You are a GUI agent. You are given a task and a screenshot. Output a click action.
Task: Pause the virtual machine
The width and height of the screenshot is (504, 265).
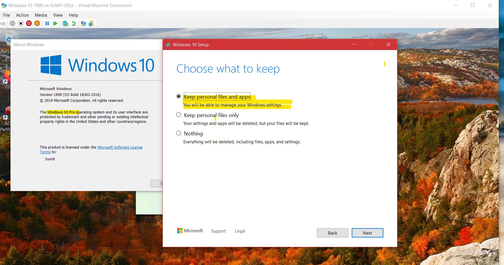pyautogui.click(x=47, y=23)
